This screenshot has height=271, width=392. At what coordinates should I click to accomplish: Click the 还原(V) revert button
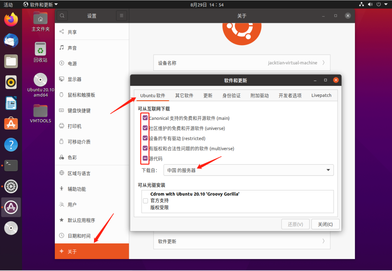[295, 224]
